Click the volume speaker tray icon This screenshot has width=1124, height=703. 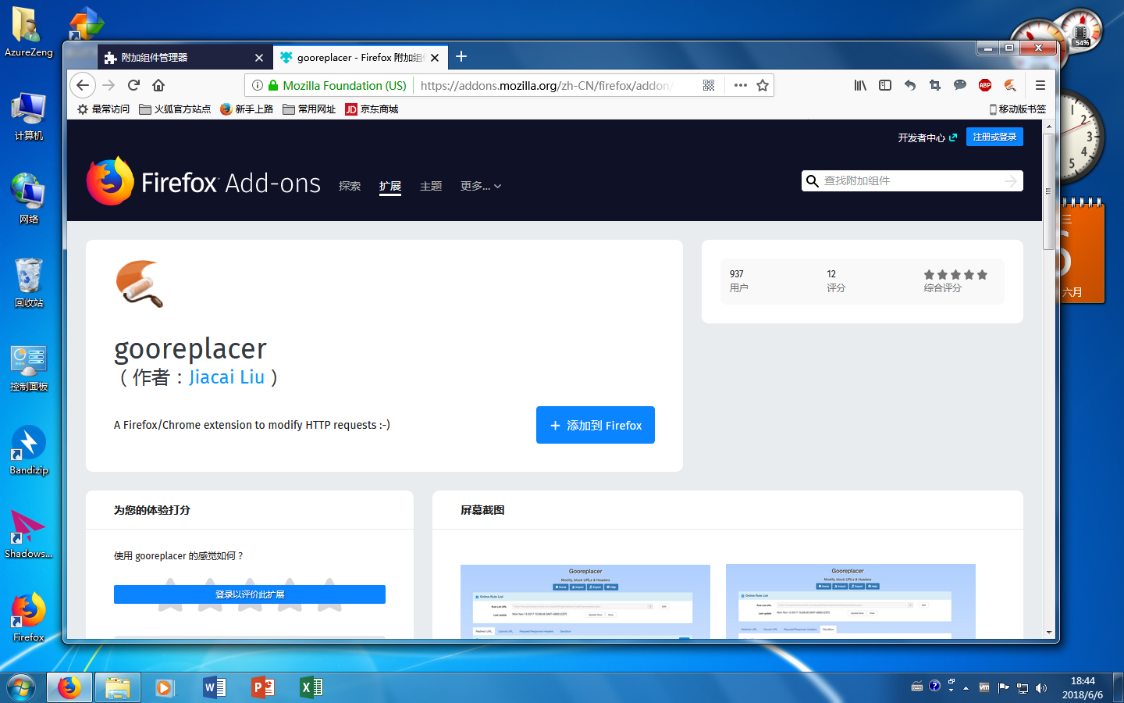tap(1041, 688)
